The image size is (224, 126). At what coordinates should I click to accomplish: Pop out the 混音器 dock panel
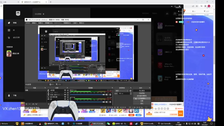(112, 88)
